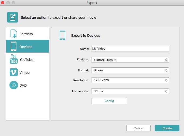
Task: Cancel the export dialog
Action: (138, 128)
